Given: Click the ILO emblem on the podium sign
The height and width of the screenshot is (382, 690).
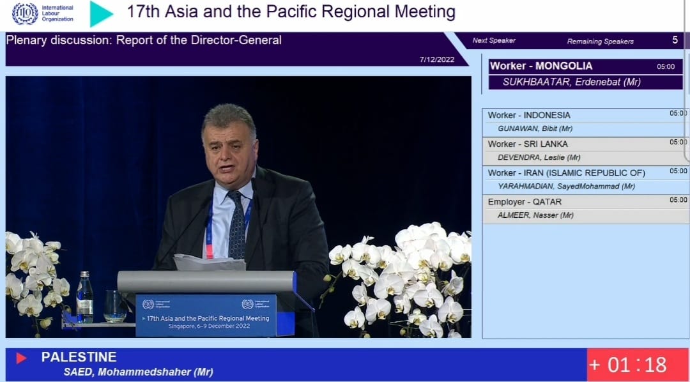Looking at the screenshot, I should pyautogui.click(x=148, y=305).
